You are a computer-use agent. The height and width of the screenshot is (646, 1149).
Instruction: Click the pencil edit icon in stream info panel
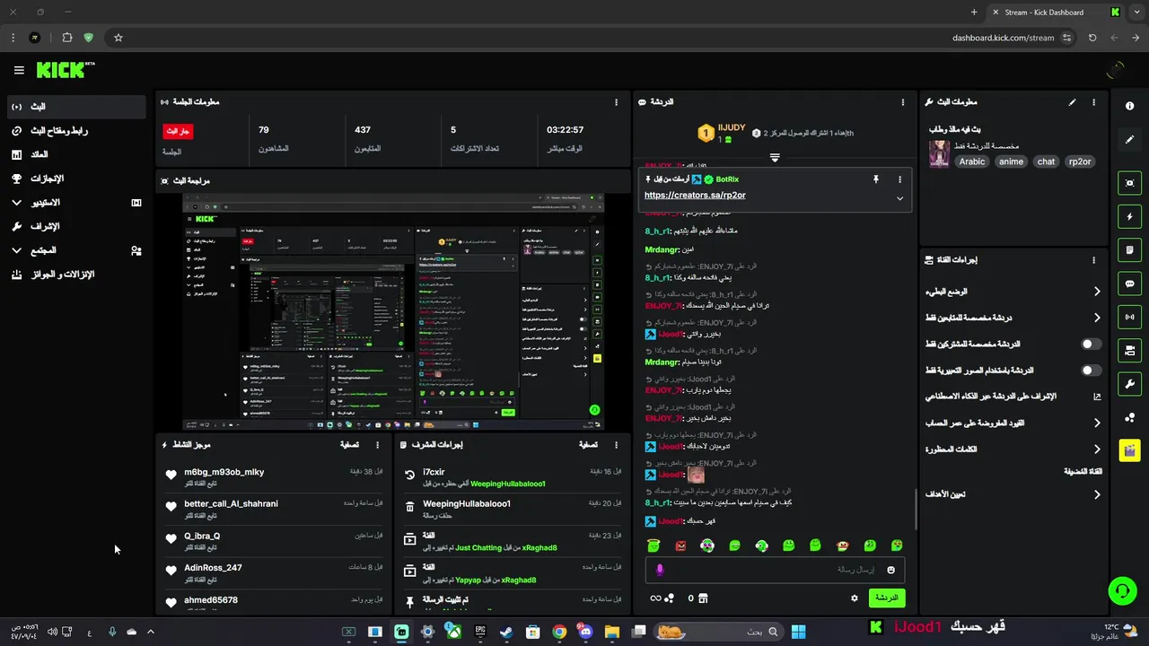pos(1072,102)
